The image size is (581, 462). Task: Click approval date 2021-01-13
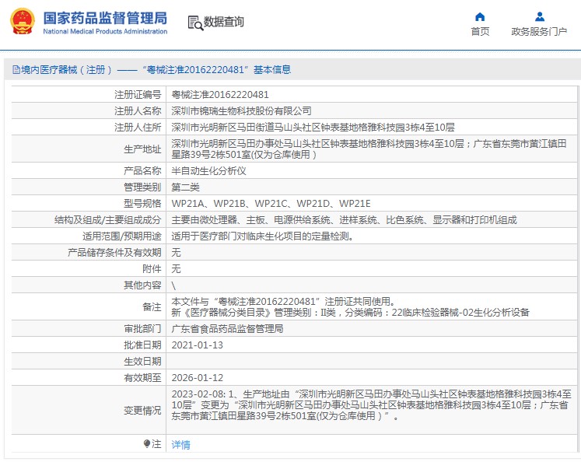click(x=197, y=345)
